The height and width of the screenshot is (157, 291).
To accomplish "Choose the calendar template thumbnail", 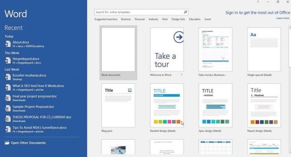I will 215,147.
